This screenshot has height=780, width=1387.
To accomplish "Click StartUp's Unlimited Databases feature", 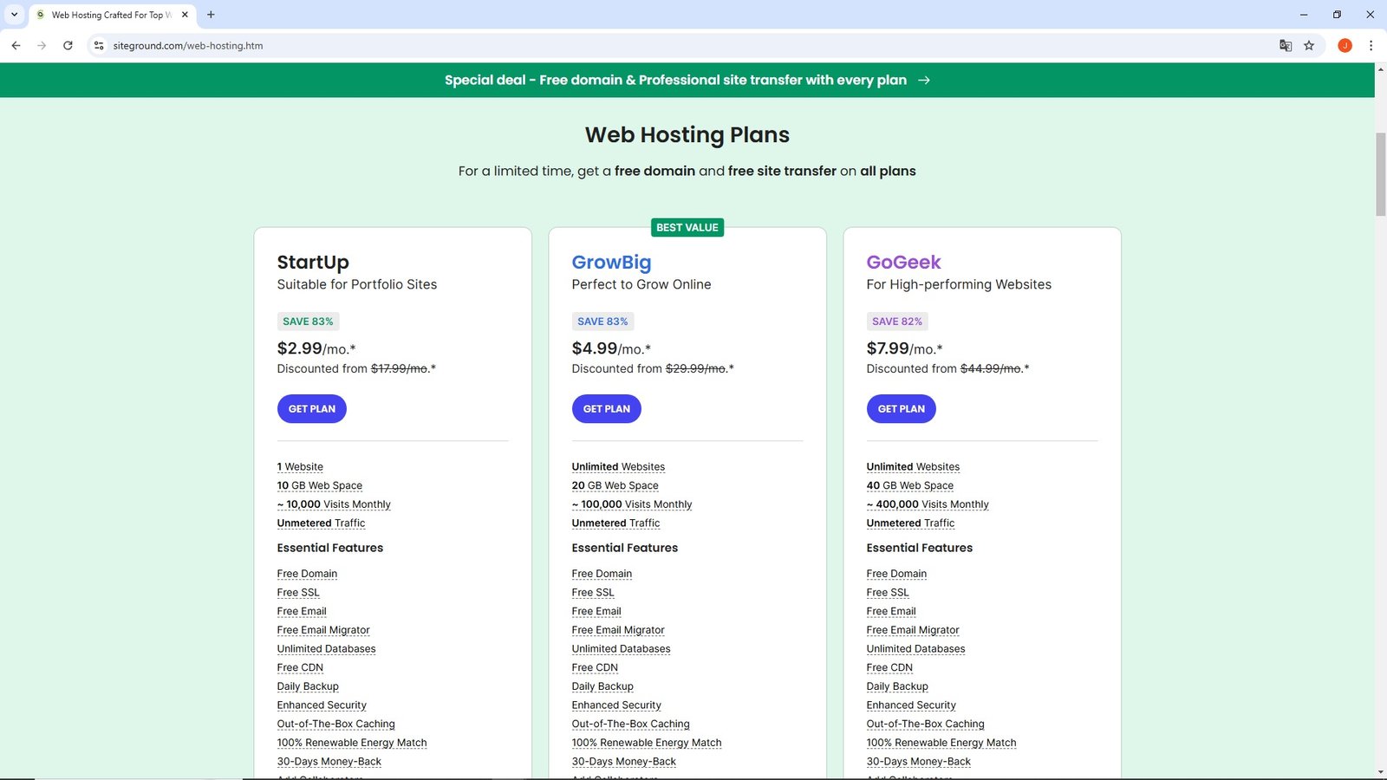I will (327, 649).
